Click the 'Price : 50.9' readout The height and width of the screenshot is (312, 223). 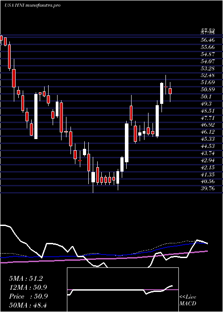point(28,296)
